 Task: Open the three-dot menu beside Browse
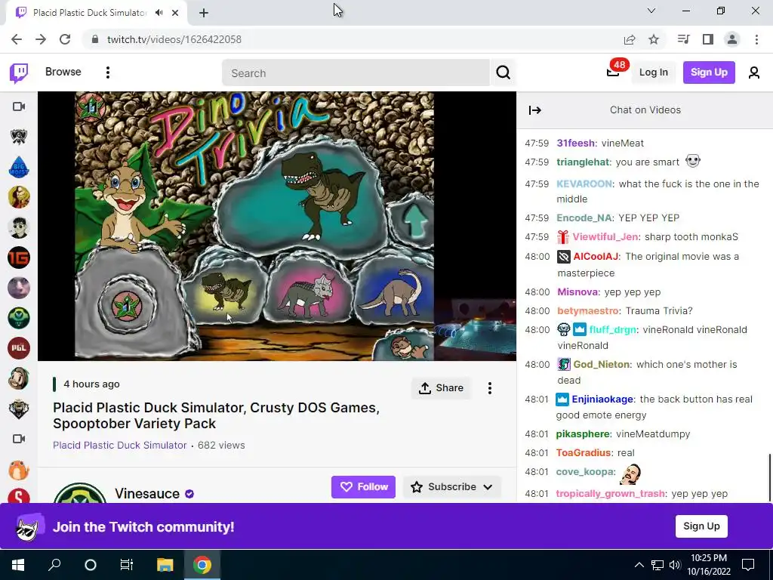pos(107,72)
